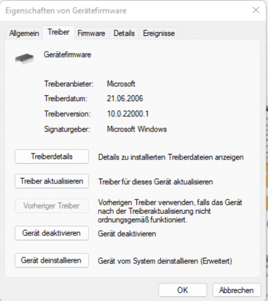Click the Treiberanbieter label

pyautogui.click(x=69, y=84)
